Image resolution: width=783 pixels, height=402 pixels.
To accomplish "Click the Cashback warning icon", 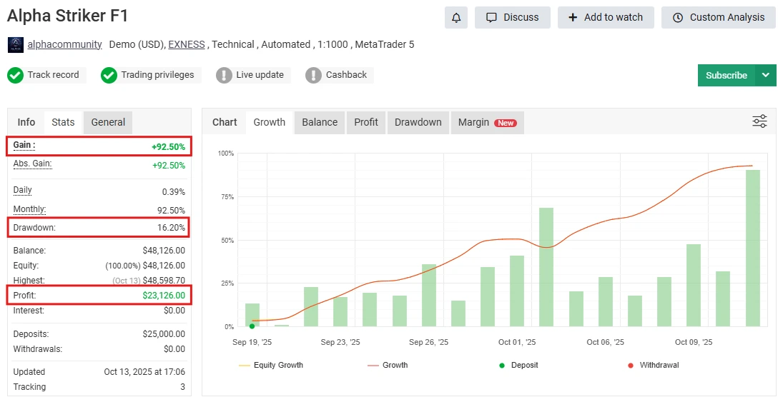I will [x=313, y=75].
